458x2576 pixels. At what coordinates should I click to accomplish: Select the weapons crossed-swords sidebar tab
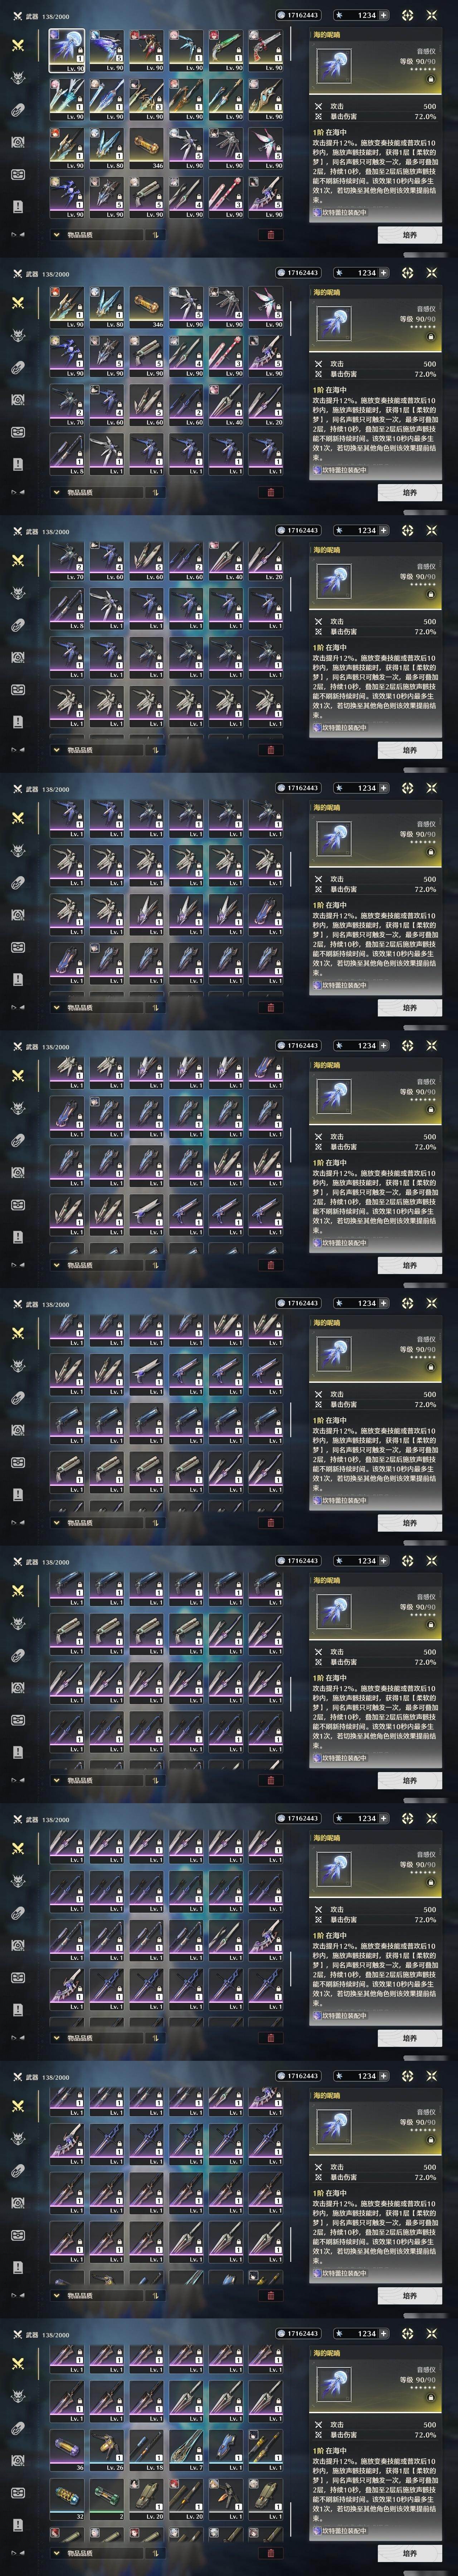coord(17,45)
